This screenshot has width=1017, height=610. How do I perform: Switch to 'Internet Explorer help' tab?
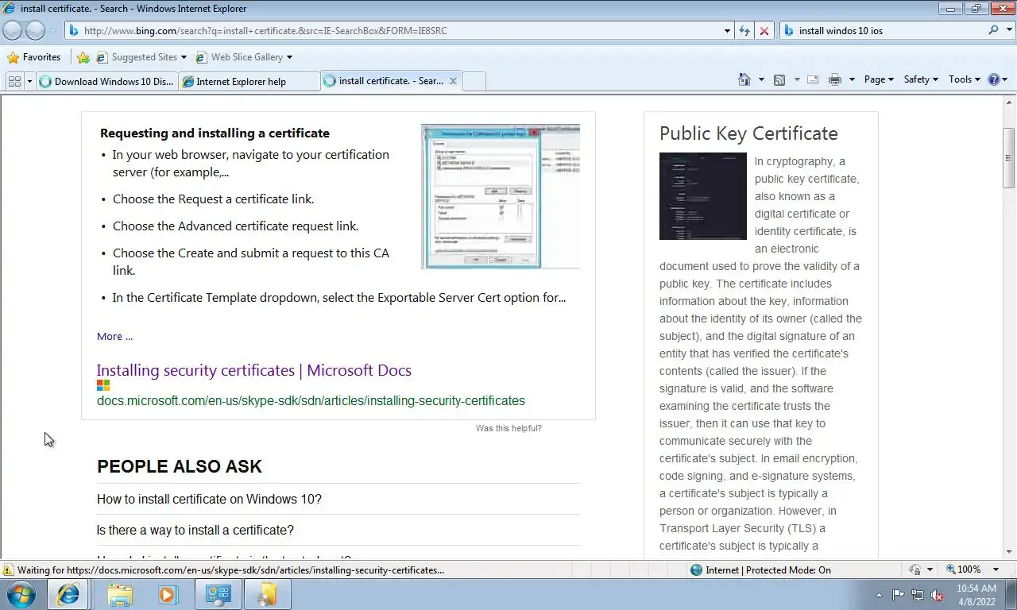pos(249,81)
